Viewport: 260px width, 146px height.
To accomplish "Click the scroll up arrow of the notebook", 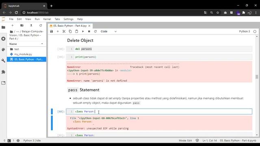I will coord(257,36).
